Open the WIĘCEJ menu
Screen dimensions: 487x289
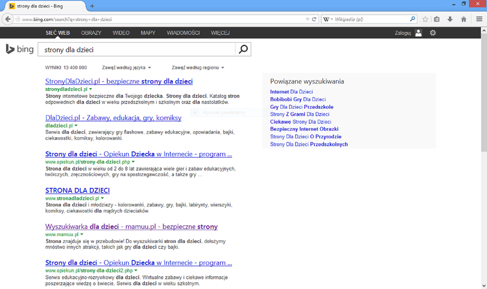pyautogui.click(x=220, y=33)
